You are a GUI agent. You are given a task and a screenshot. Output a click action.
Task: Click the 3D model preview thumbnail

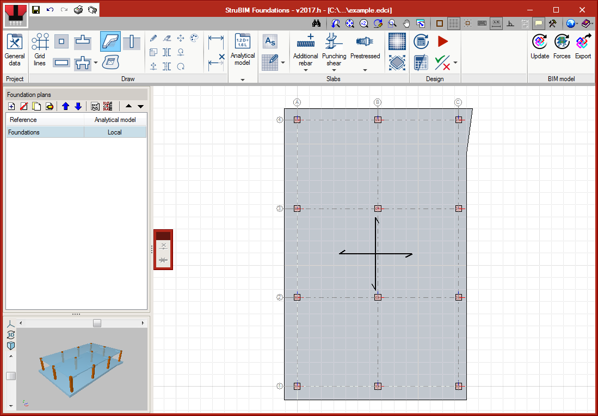tap(82, 370)
